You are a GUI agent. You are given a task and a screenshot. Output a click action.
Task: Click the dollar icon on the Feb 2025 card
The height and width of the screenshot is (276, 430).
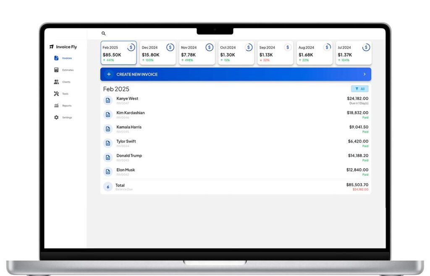pos(131,47)
